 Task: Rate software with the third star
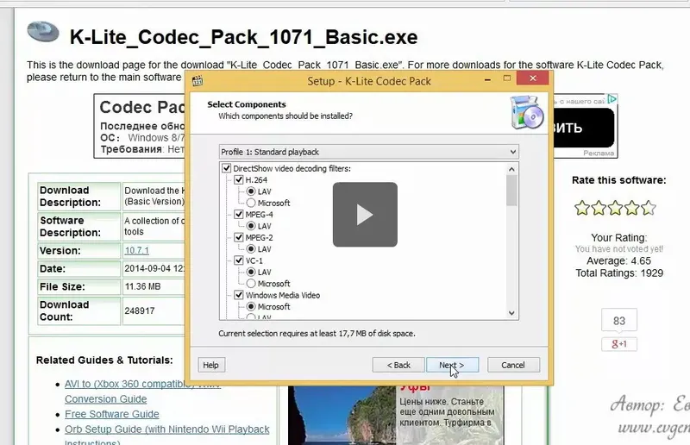615,208
